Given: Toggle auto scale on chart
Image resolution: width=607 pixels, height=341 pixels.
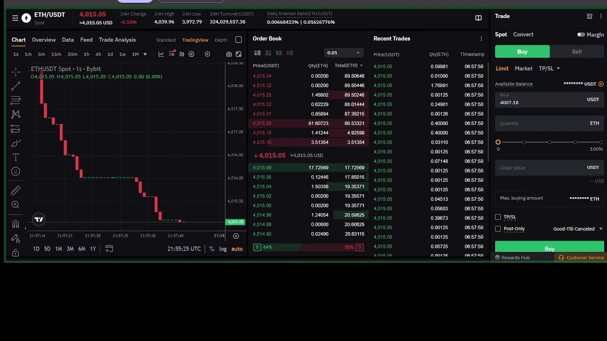Looking at the screenshot, I should coord(237,249).
